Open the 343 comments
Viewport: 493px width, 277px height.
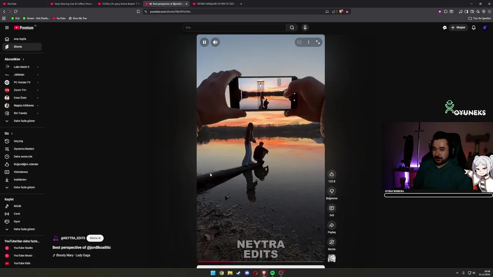click(332, 208)
